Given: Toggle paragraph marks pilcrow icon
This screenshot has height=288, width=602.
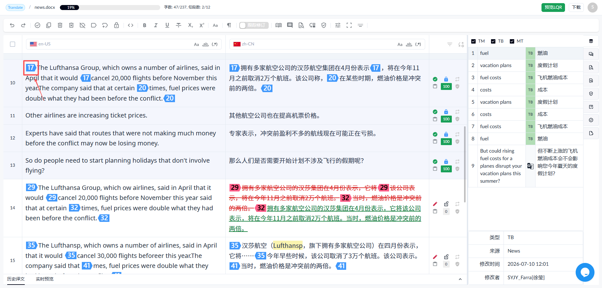Looking at the screenshot, I should pos(229,25).
